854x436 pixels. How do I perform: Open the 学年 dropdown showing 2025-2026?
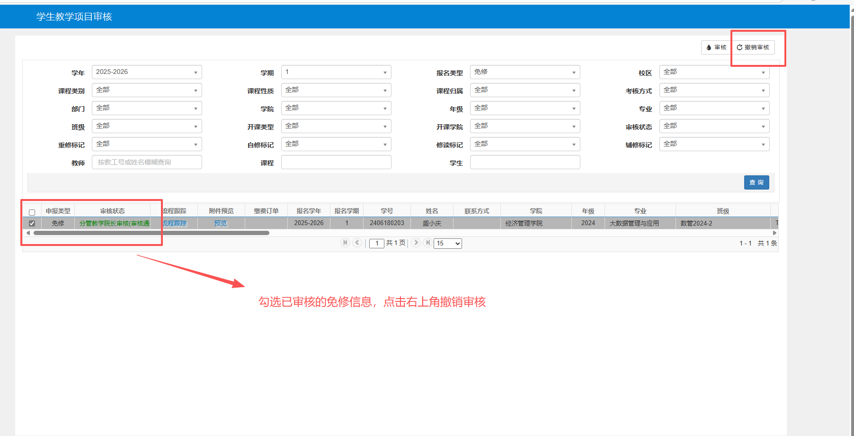(x=147, y=72)
